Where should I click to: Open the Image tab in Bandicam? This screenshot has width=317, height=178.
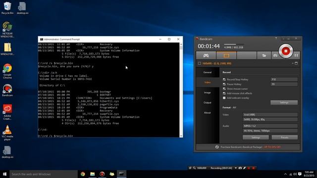(208, 92)
